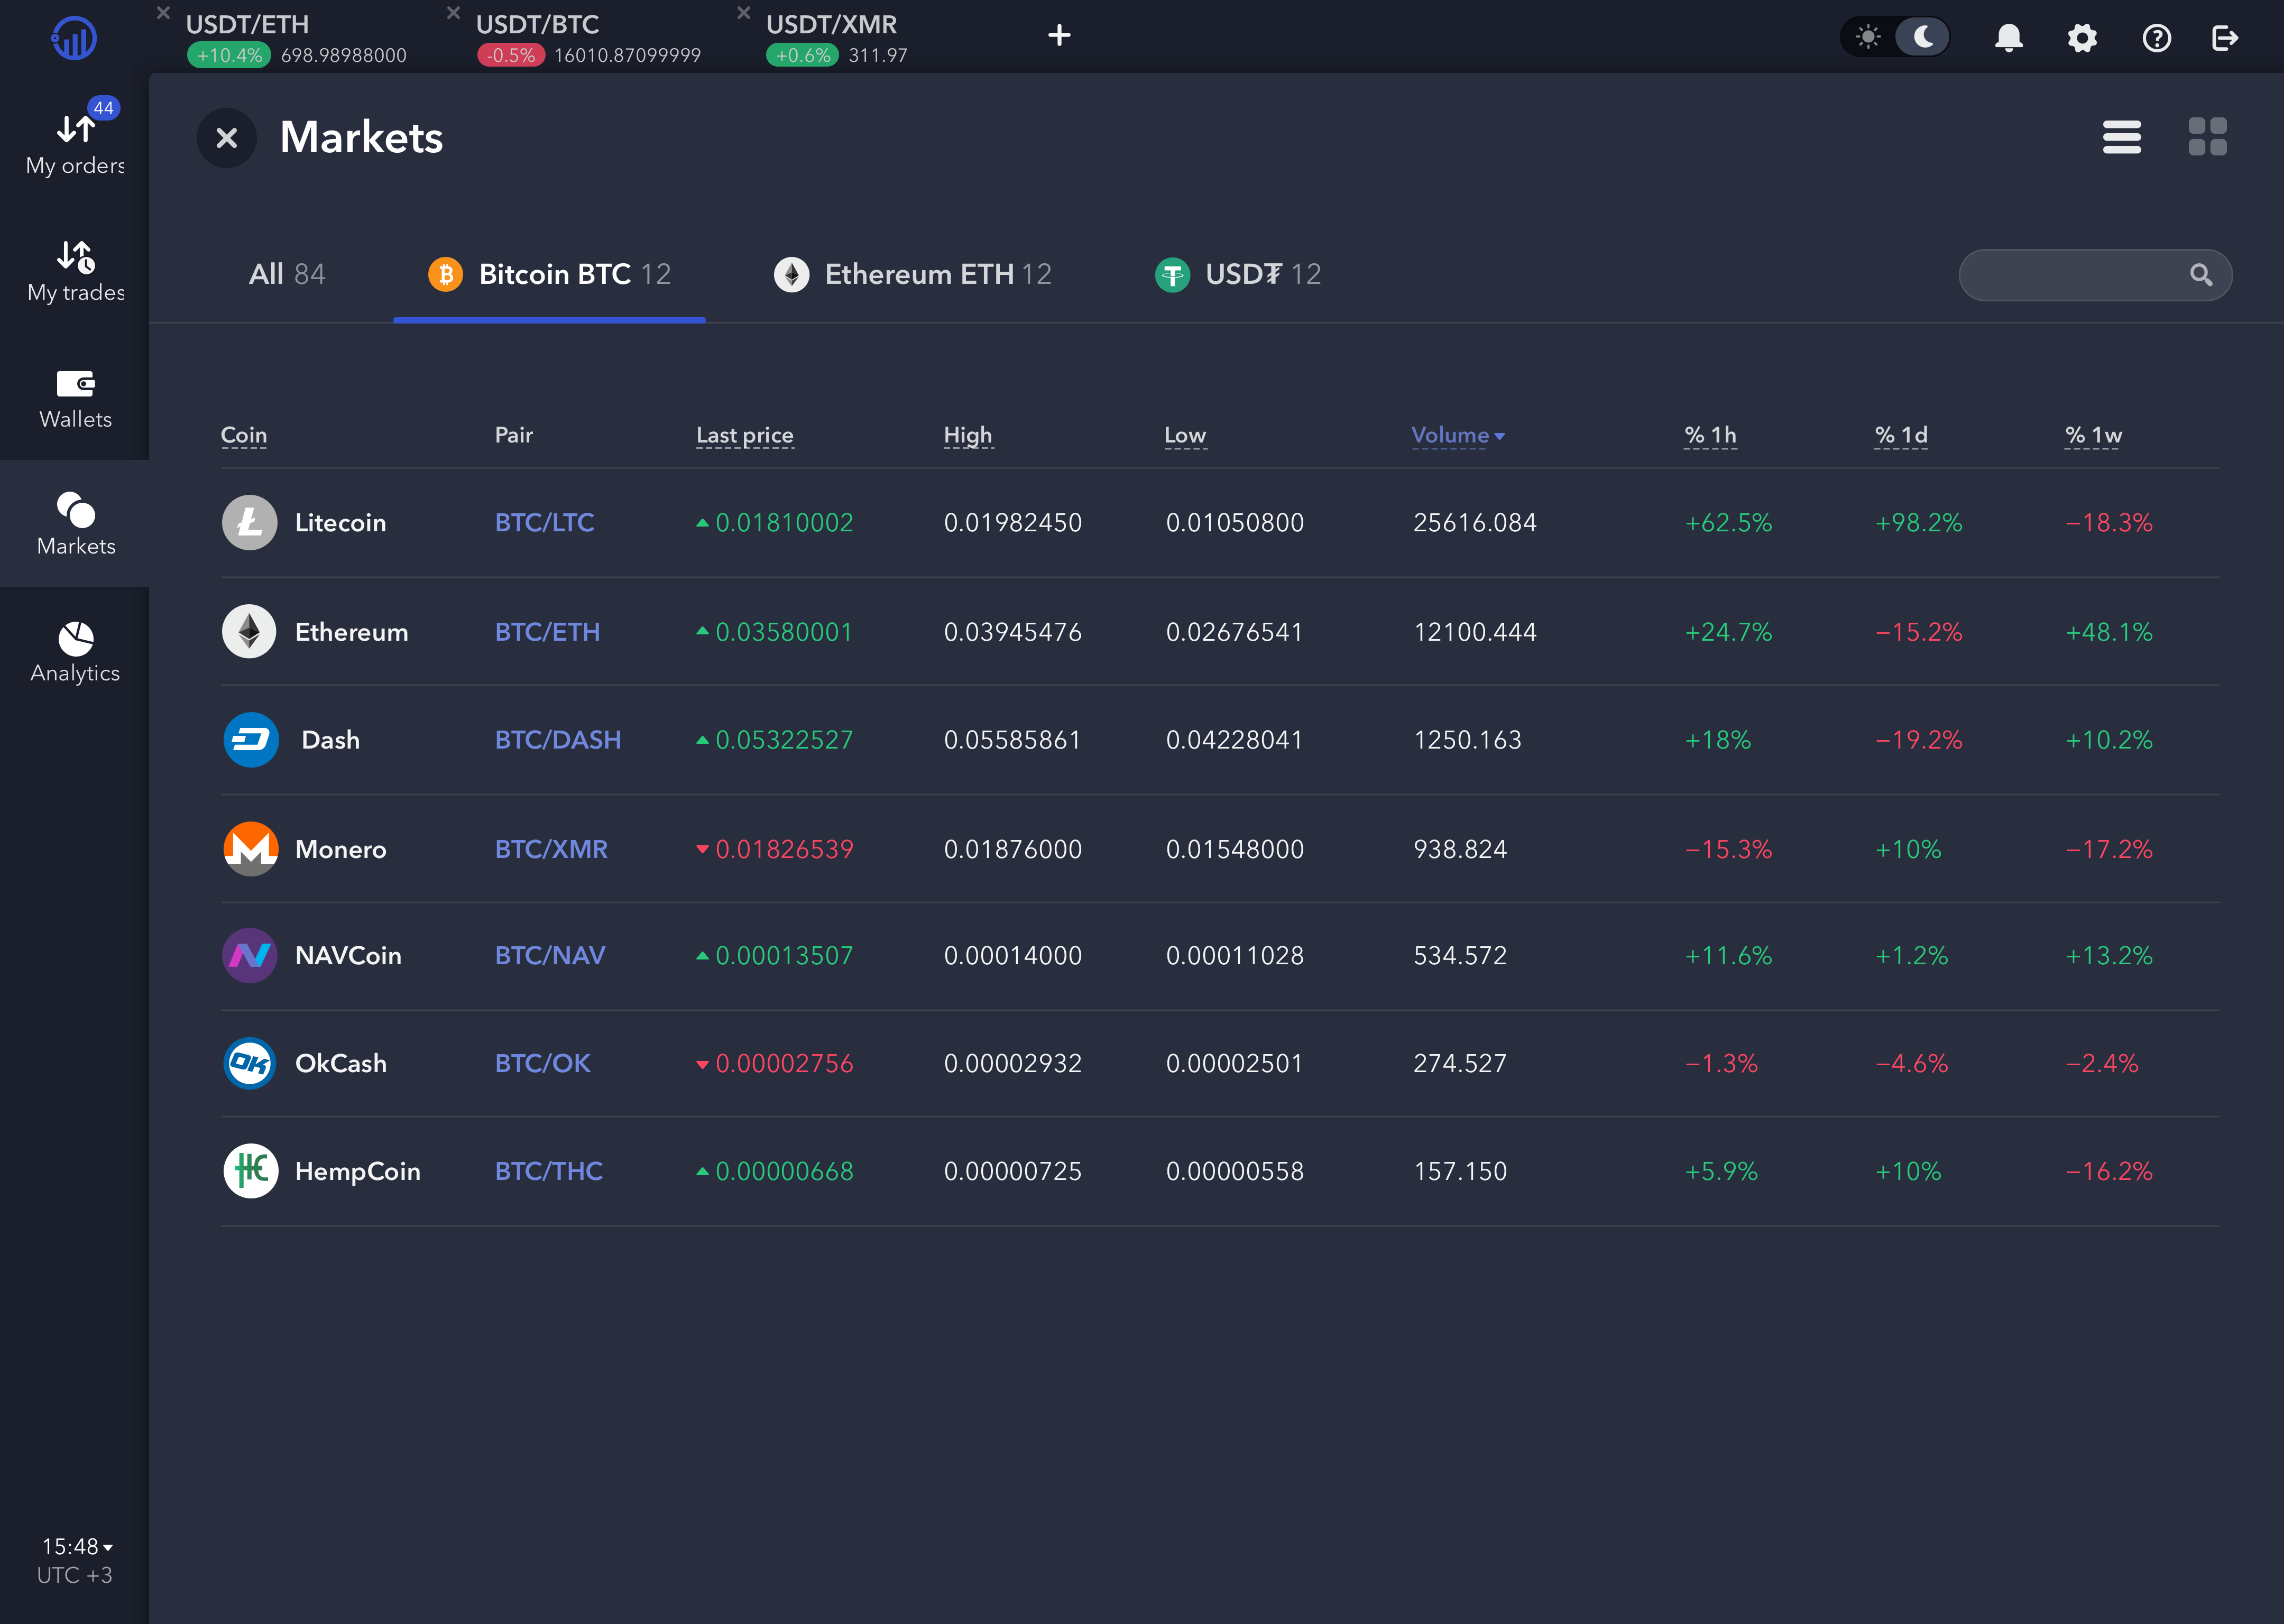Click OkCash high value 0.00002932
The height and width of the screenshot is (1624, 2284).
click(1013, 1063)
